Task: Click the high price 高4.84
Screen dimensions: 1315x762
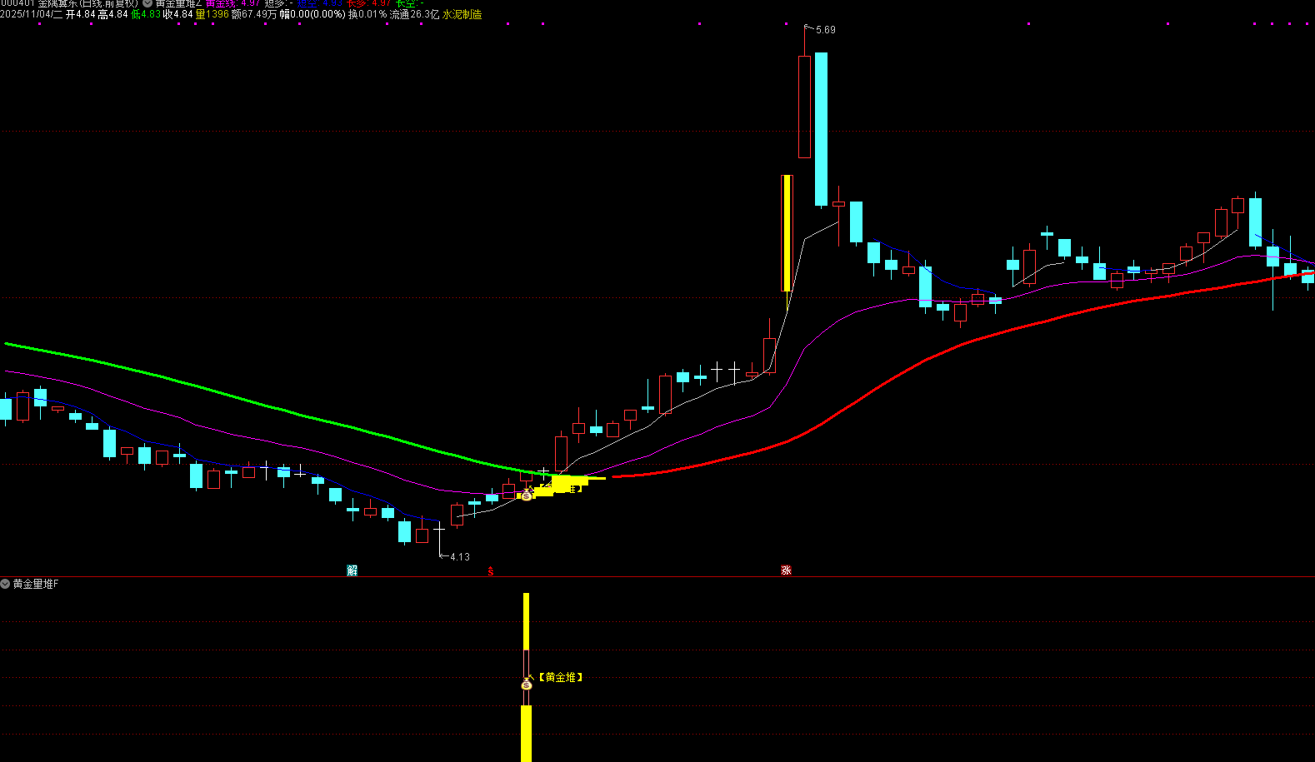Action: (112, 14)
